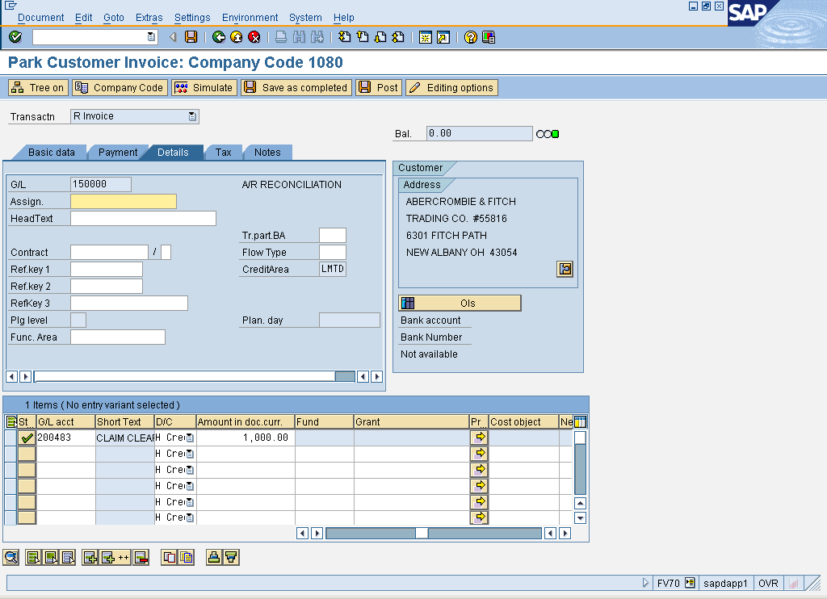
Task: Switch to the Notes tab
Action: (x=267, y=153)
